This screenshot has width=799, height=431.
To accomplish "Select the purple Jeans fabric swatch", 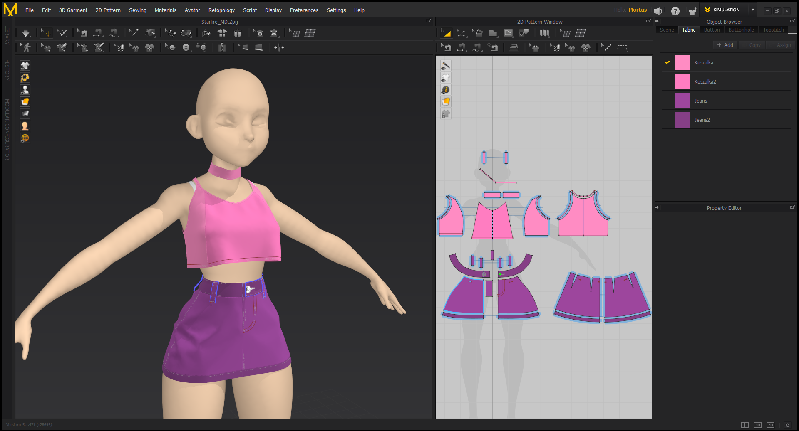I will [682, 101].
